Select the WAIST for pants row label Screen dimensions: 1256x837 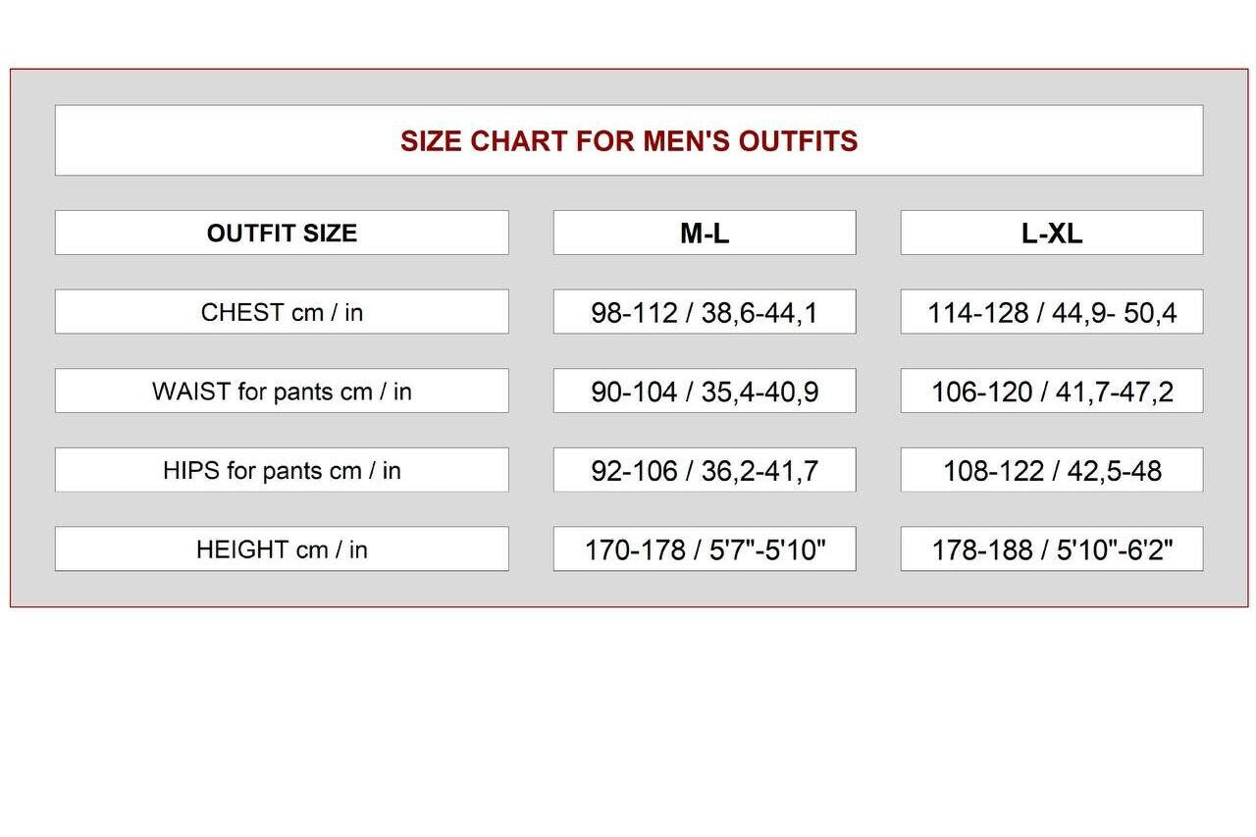(x=282, y=392)
